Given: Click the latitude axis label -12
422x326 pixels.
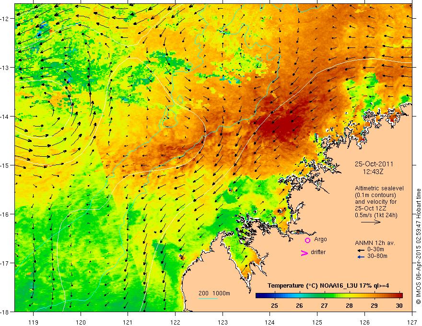Looking at the screenshot, I should (x=5, y=19).
